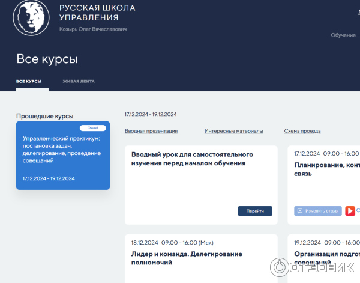Click the Прошедшие курсы heading
Viewport: 360px width, 283px height.
tap(45, 116)
